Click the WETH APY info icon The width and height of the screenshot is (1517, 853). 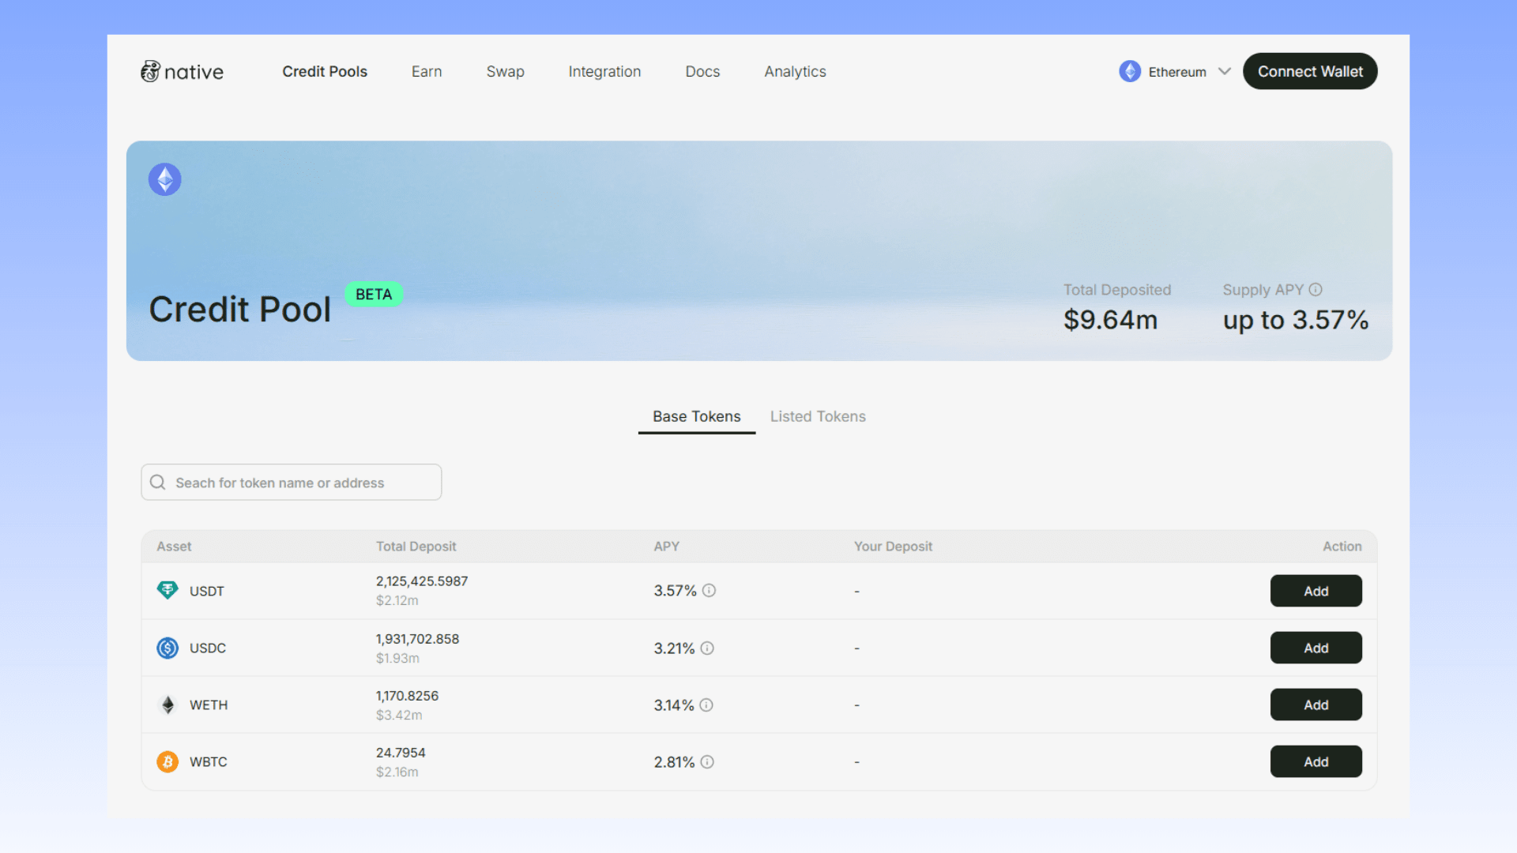click(706, 705)
